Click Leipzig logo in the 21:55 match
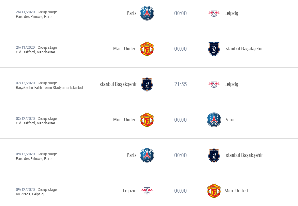The image size is (298, 206). (x=214, y=84)
